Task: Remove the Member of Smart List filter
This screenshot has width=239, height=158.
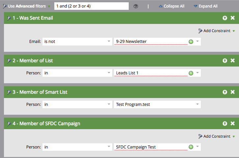Action: [x=232, y=92]
